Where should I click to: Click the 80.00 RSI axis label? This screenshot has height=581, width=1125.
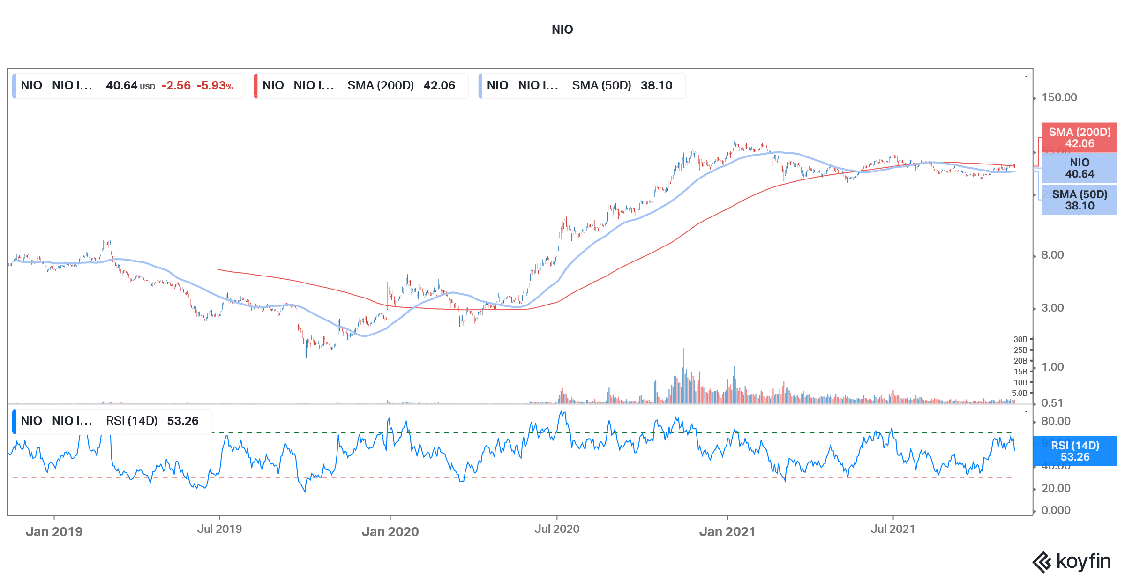(x=1056, y=421)
